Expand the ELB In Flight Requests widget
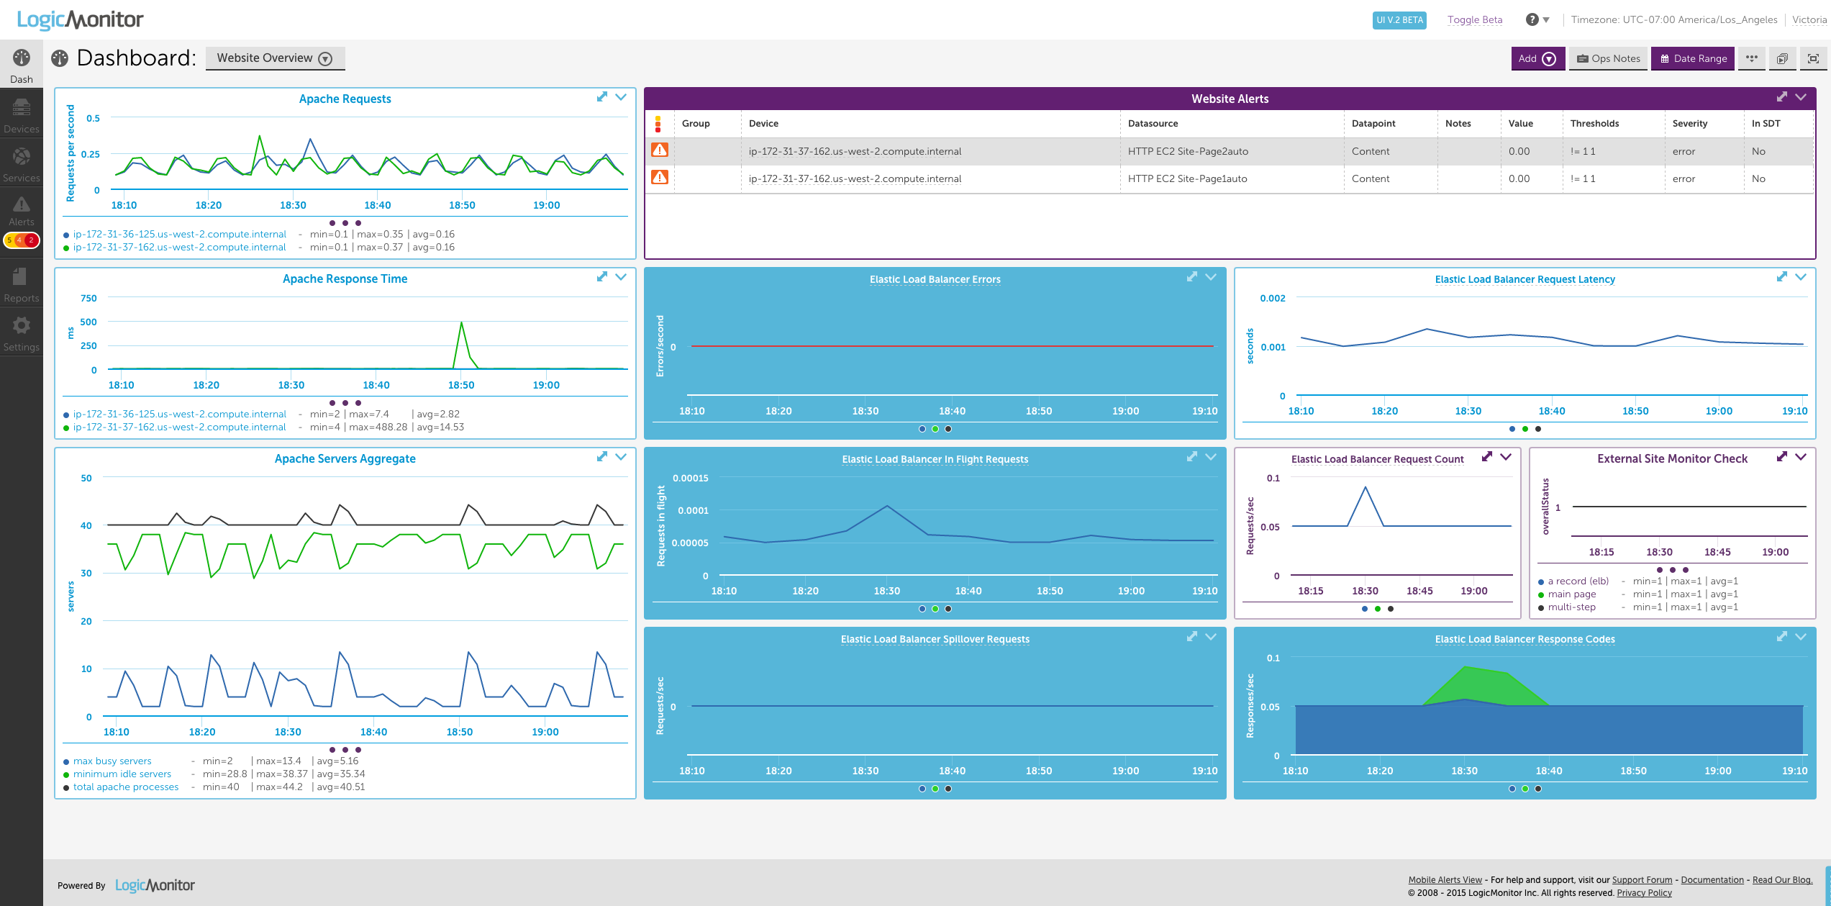Viewport: 1831px width, 906px height. (1192, 457)
